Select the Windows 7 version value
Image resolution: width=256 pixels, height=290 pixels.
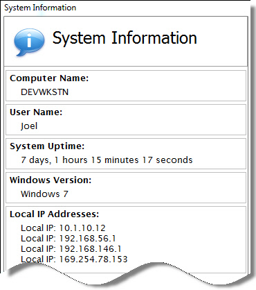click(44, 194)
